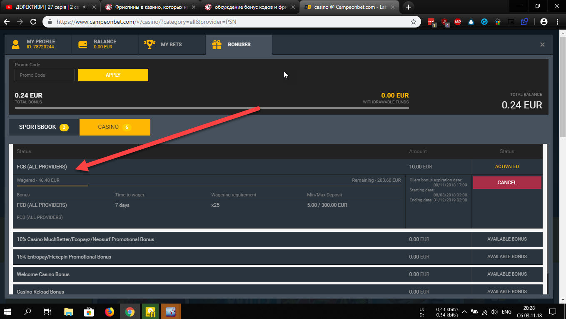The width and height of the screenshot is (566, 319).
Task: Open Task View
Action: (x=47, y=311)
